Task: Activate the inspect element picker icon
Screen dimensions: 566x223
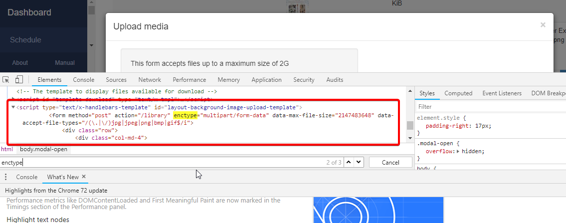Action: tap(7, 79)
